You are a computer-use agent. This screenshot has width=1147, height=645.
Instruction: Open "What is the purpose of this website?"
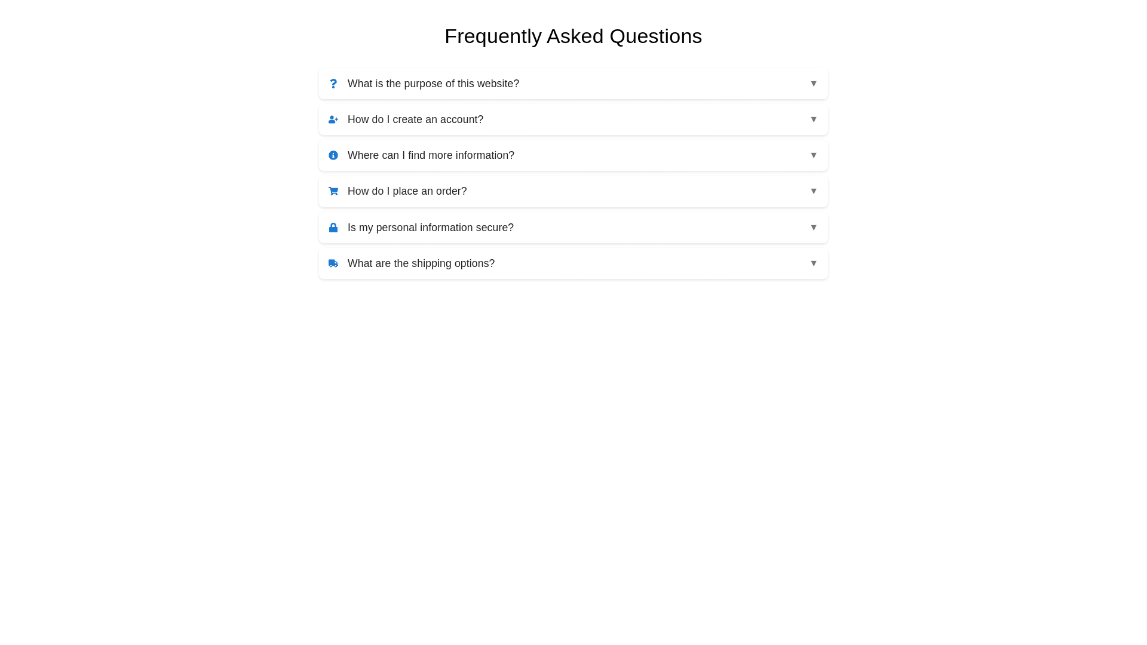coord(433,84)
